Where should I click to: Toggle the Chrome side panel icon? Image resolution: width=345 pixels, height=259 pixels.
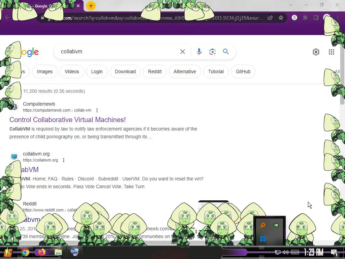pos(316,18)
